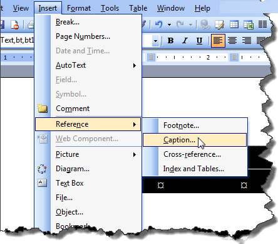Click the Columns icon
Viewport: 278px width, 244px height.
(x=262, y=24)
